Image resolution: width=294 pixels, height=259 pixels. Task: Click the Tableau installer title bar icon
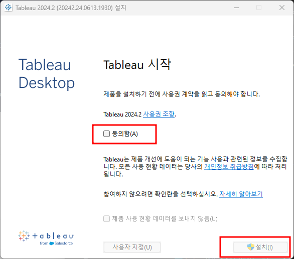point(9,7)
